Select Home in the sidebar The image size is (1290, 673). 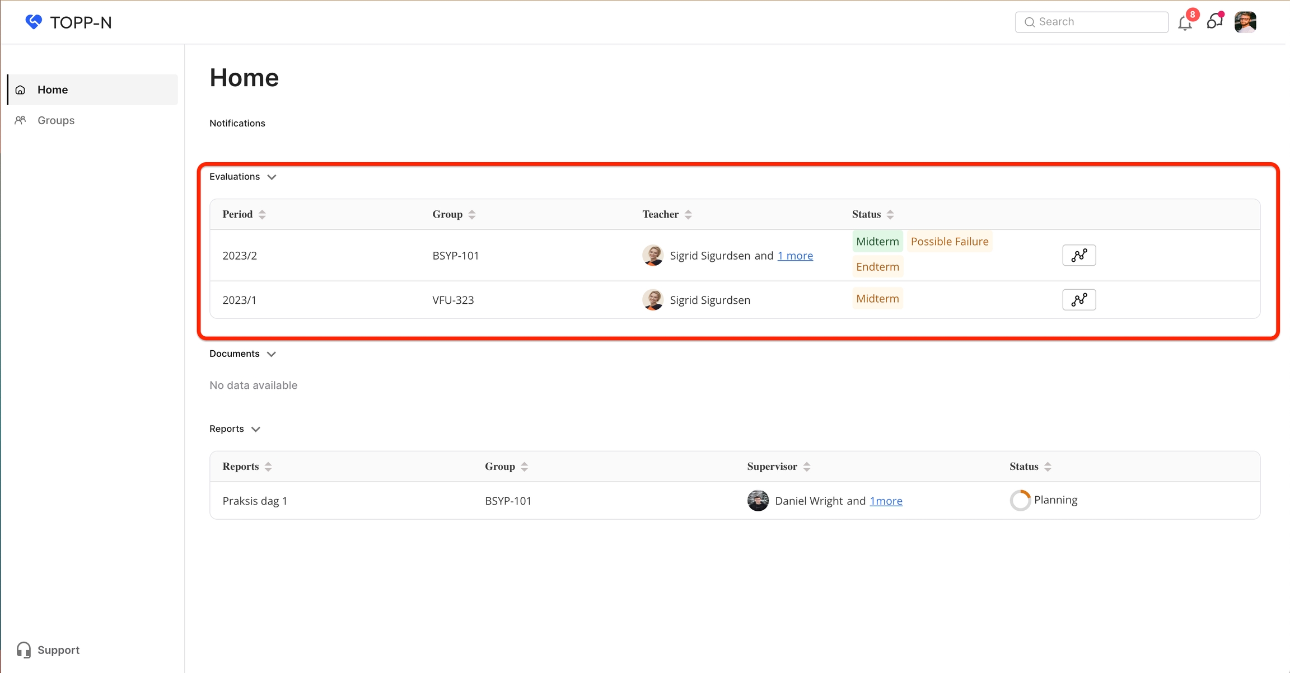click(53, 90)
